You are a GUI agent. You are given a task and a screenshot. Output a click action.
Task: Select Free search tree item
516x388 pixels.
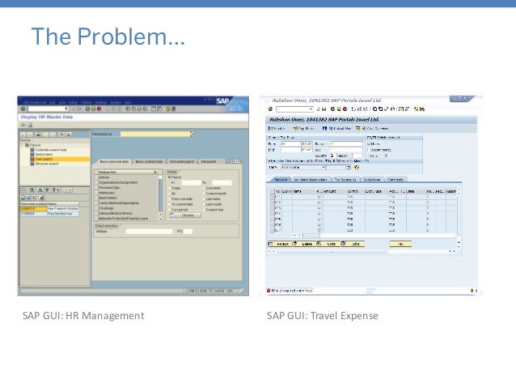pyautogui.click(x=59, y=159)
